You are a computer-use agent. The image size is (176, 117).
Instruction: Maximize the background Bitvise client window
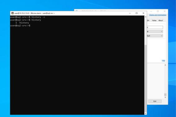(x=158, y=11)
